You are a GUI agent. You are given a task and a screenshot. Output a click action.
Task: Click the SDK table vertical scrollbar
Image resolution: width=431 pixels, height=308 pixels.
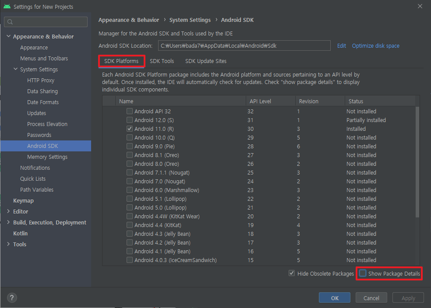coord(417,162)
